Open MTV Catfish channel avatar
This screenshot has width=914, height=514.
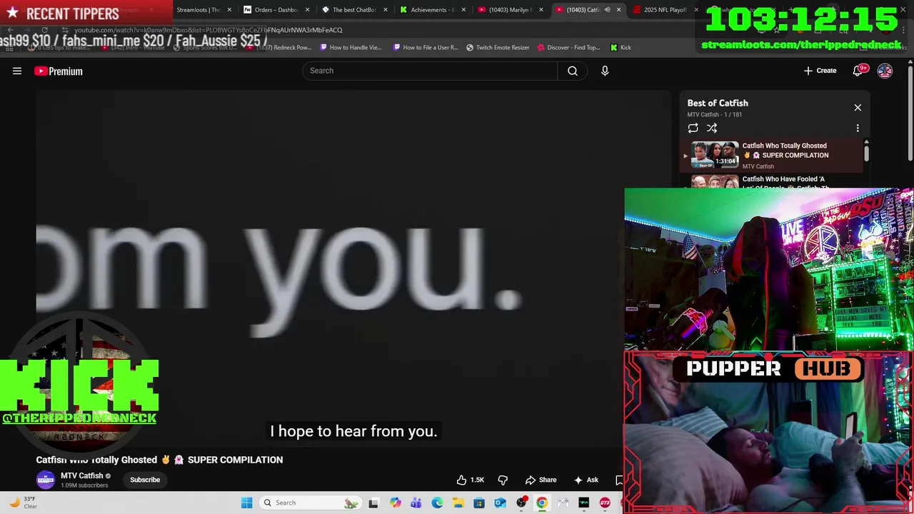pyautogui.click(x=46, y=480)
